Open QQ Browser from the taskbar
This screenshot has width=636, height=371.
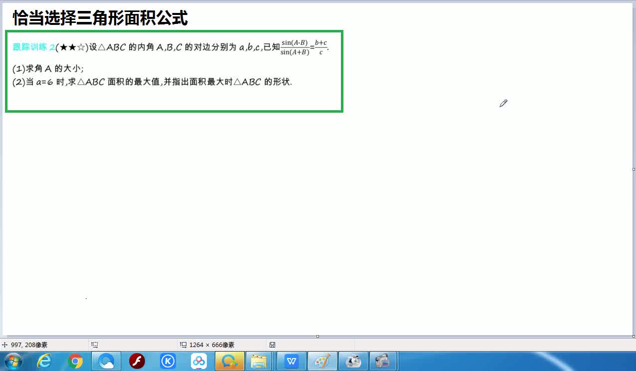coord(105,361)
